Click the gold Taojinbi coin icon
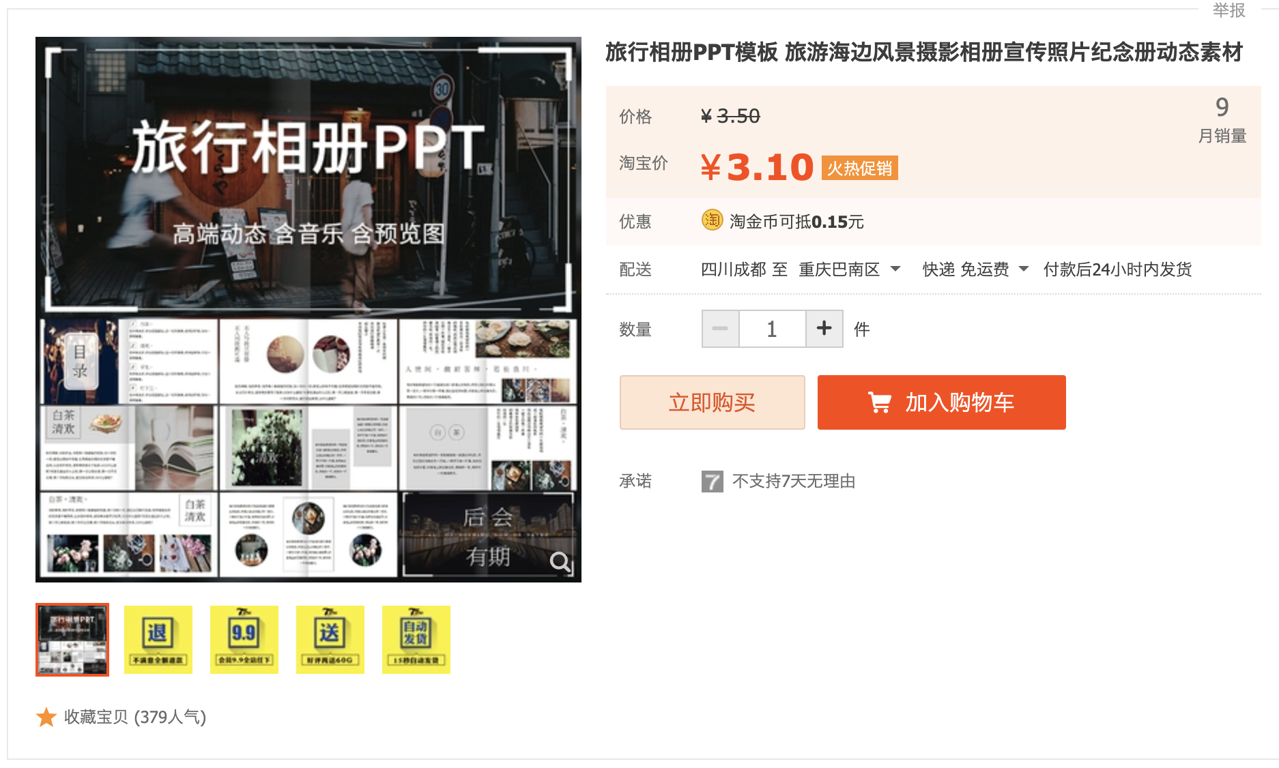This screenshot has height=768, width=1279. pos(712,220)
